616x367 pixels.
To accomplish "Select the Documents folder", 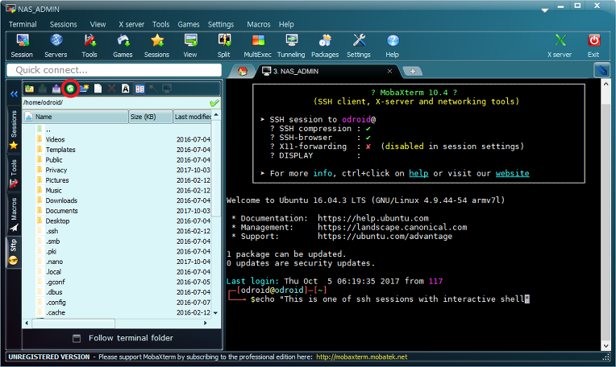I will [x=61, y=211].
